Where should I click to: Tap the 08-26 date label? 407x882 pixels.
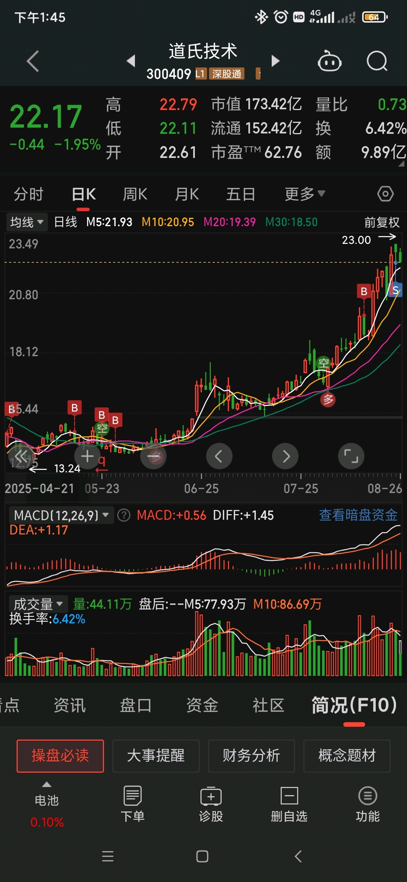385,488
